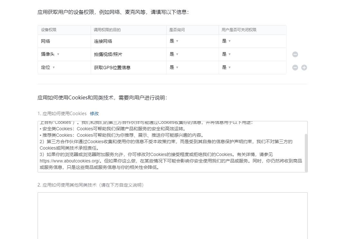Add a new permission row with plus icon

[304, 68]
